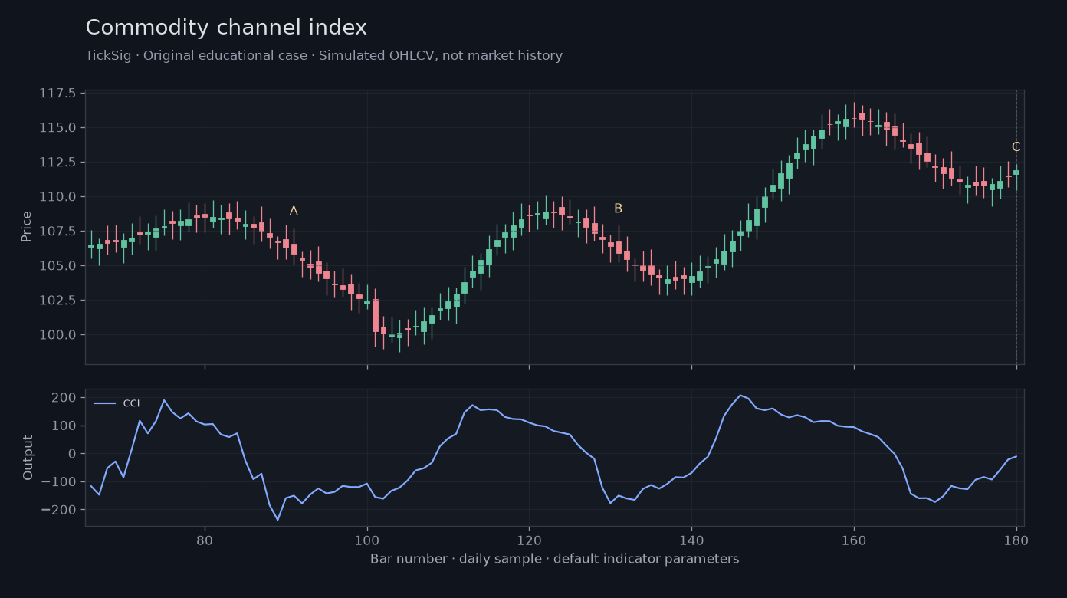The height and width of the screenshot is (598, 1067).
Task: Click the 100.0 price axis tick
Action: tap(58, 334)
